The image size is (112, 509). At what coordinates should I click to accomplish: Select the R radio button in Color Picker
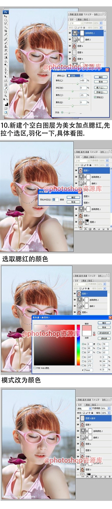tap(83, 357)
